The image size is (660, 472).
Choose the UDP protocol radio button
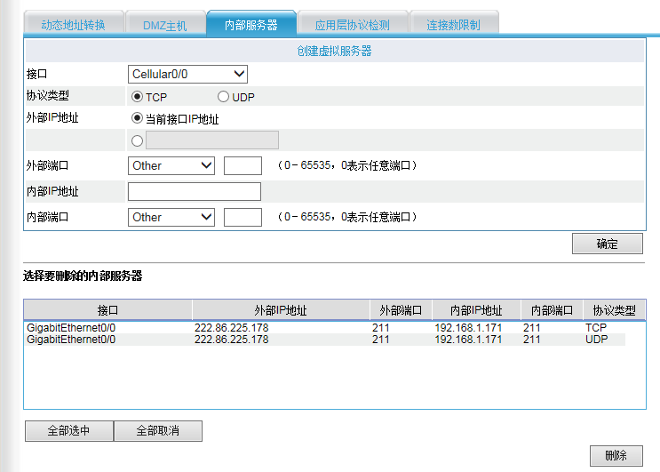(223, 97)
